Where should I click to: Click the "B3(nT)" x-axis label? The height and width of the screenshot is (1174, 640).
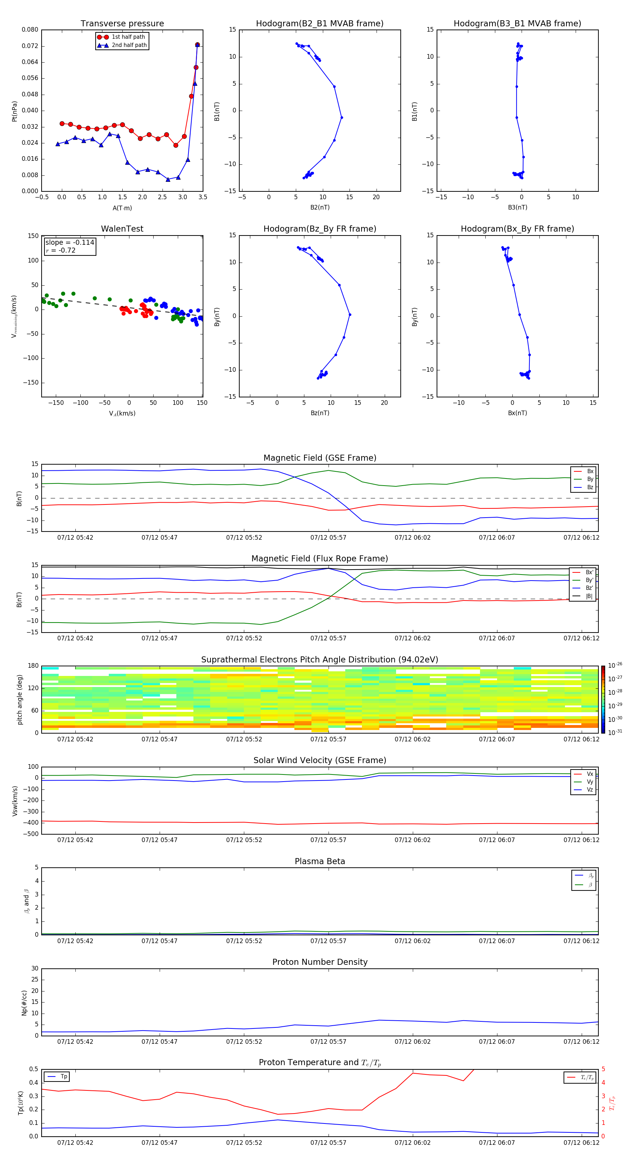pos(517,207)
